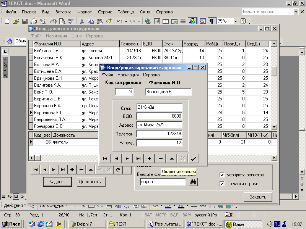Click the Word Open folder toolbar icon

coord(16,21)
